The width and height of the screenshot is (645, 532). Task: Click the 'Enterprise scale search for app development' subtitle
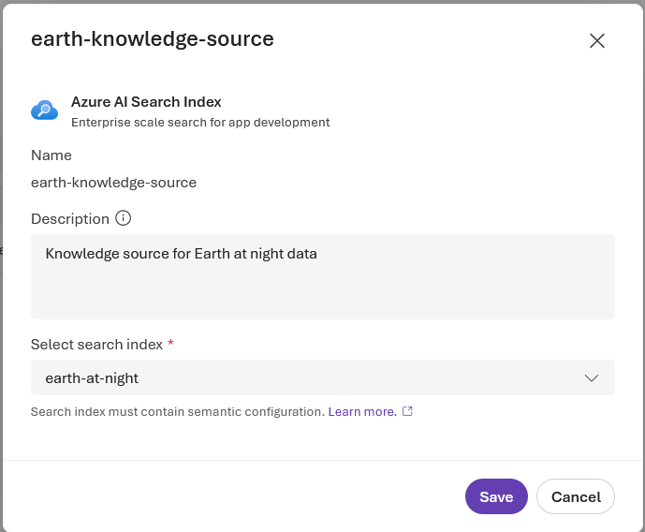200,122
